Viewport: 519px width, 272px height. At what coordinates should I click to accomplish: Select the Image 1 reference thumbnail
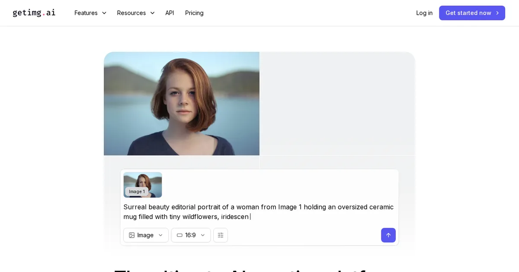[143, 185]
